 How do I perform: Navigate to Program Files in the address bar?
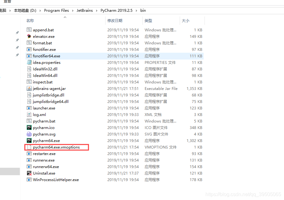coord(56,11)
